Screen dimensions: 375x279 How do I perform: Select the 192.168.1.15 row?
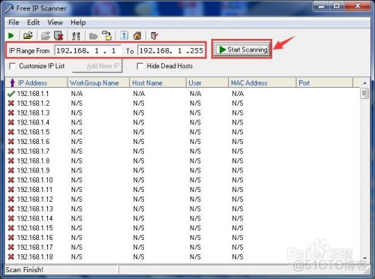click(182, 228)
